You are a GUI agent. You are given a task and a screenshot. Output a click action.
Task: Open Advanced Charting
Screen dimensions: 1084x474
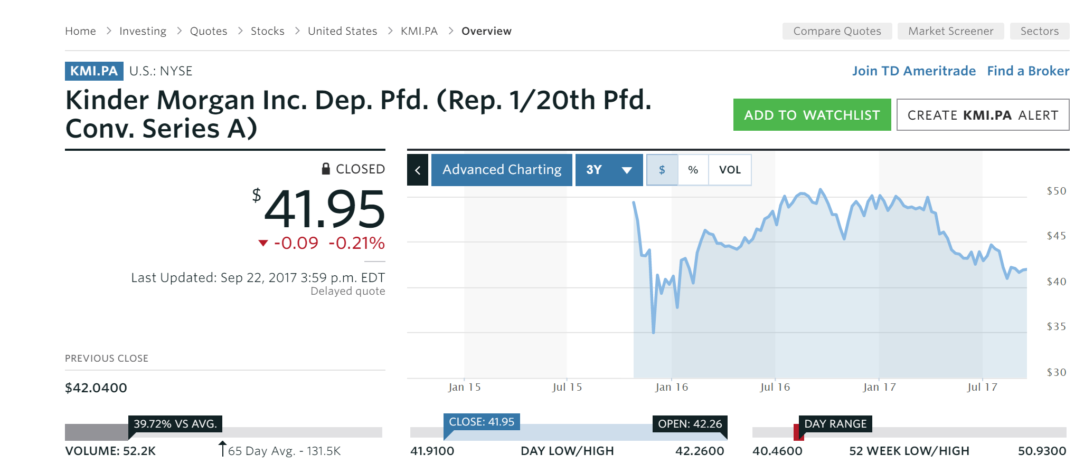[x=502, y=170]
